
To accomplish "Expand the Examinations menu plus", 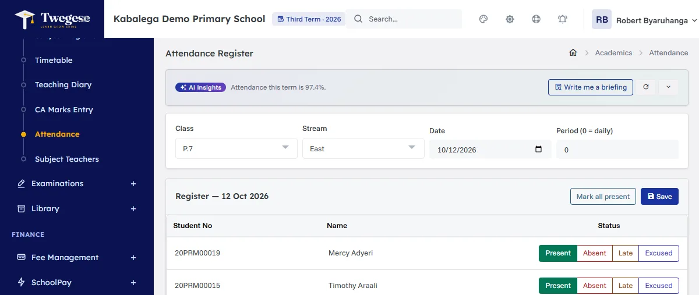I will pyautogui.click(x=133, y=184).
